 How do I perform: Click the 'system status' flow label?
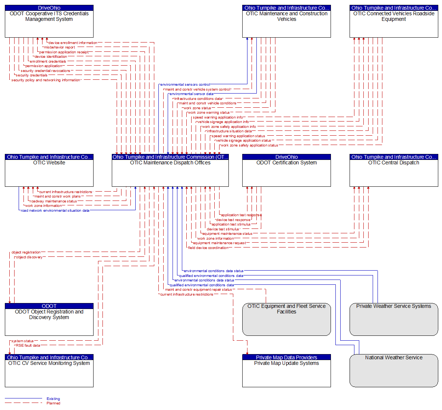tap(23, 341)
